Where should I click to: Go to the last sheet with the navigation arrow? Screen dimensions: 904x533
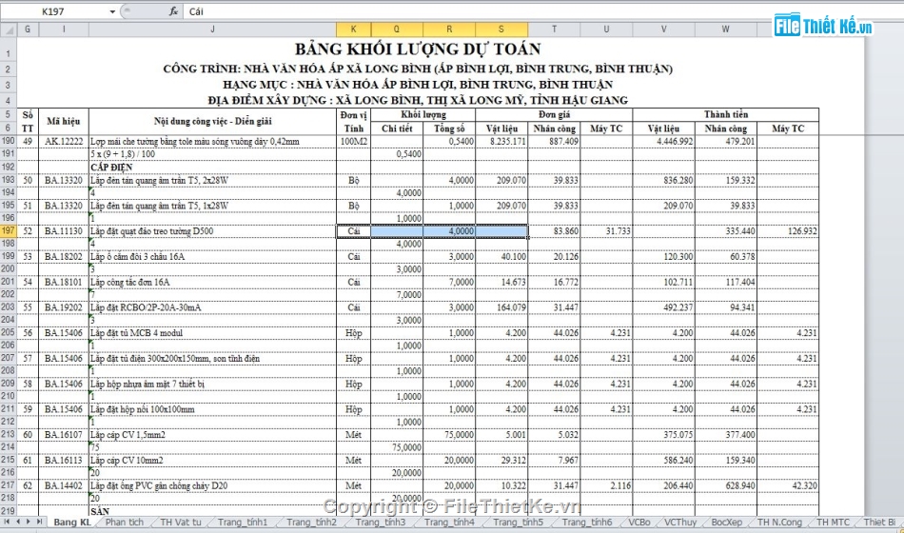[x=39, y=522]
